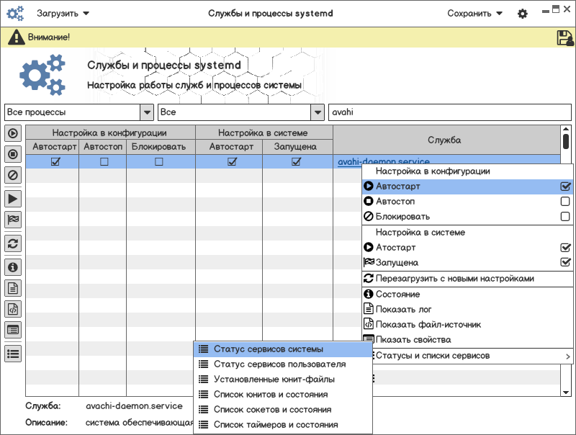Uncheck Запущена checkbox in the table row
The image size is (576, 435).
click(296, 162)
